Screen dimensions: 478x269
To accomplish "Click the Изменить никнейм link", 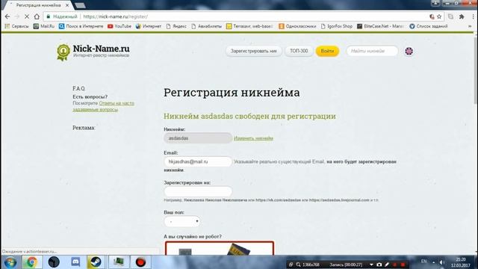I will point(253,138).
